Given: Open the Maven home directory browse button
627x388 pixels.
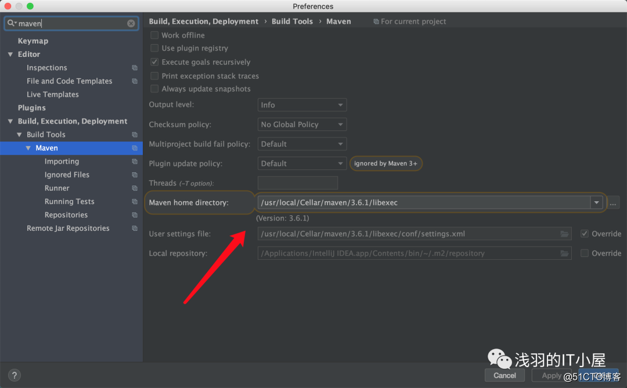Looking at the screenshot, I should click(612, 202).
